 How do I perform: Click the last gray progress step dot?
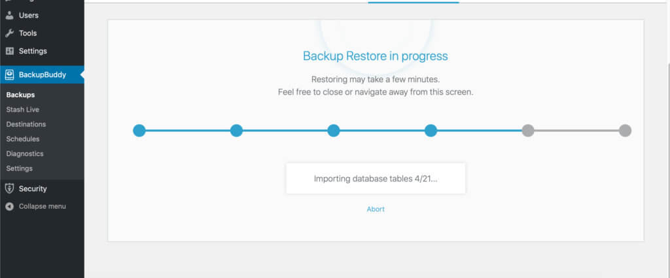[x=625, y=131]
